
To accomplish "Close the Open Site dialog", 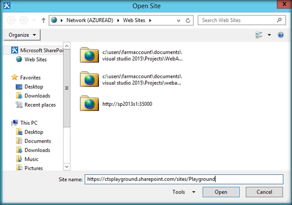I will (x=284, y=4).
